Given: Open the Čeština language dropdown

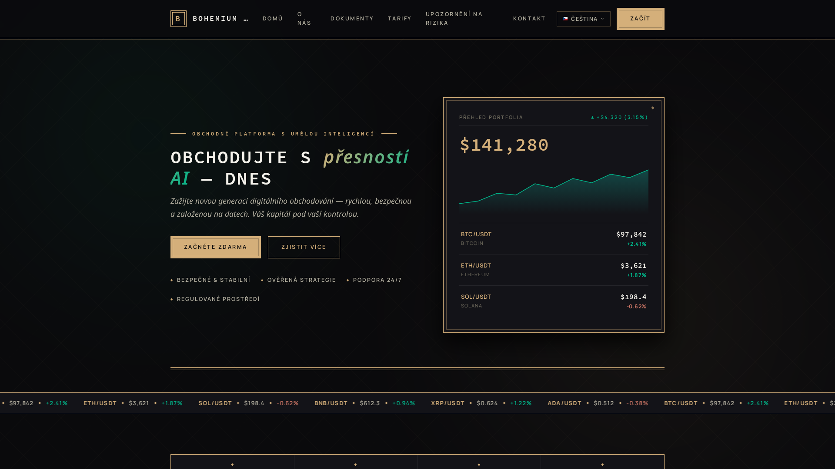Looking at the screenshot, I should tap(584, 19).
